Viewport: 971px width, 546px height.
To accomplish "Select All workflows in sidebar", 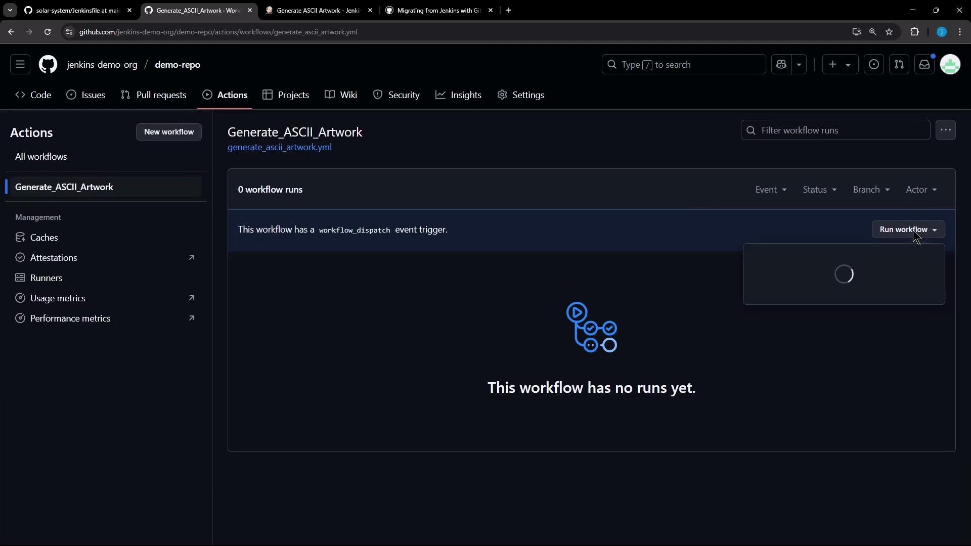I will click(41, 157).
